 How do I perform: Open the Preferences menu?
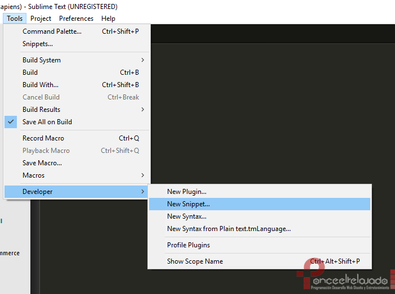(76, 19)
